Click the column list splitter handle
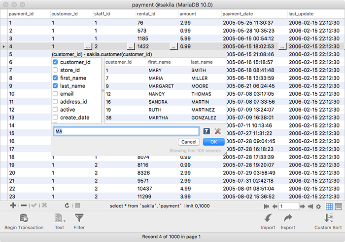Image resolution: width=345 pixels, height=242 pixels. coord(103,90)
